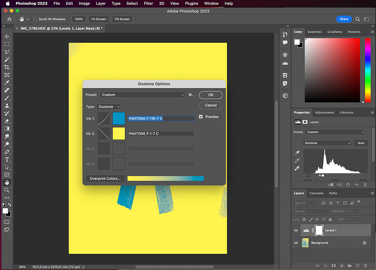The width and height of the screenshot is (376, 270).
Task: Select the Magic Wand tool
Action: 7,60
